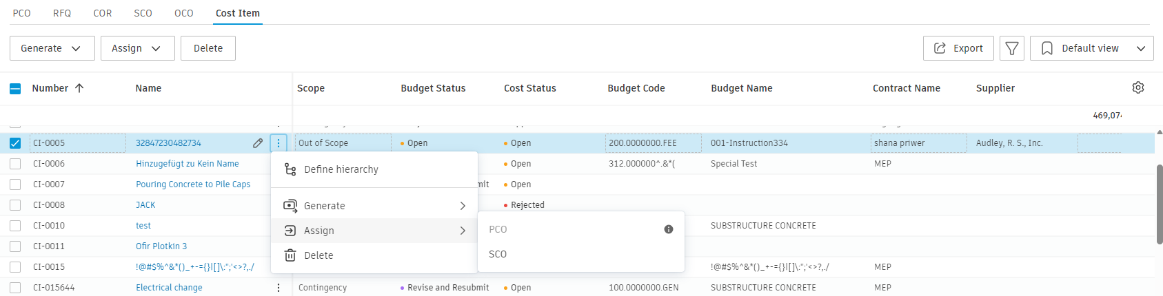
Task: Click the Audley, R. S., Inc. supplier cell
Action: (x=1009, y=143)
